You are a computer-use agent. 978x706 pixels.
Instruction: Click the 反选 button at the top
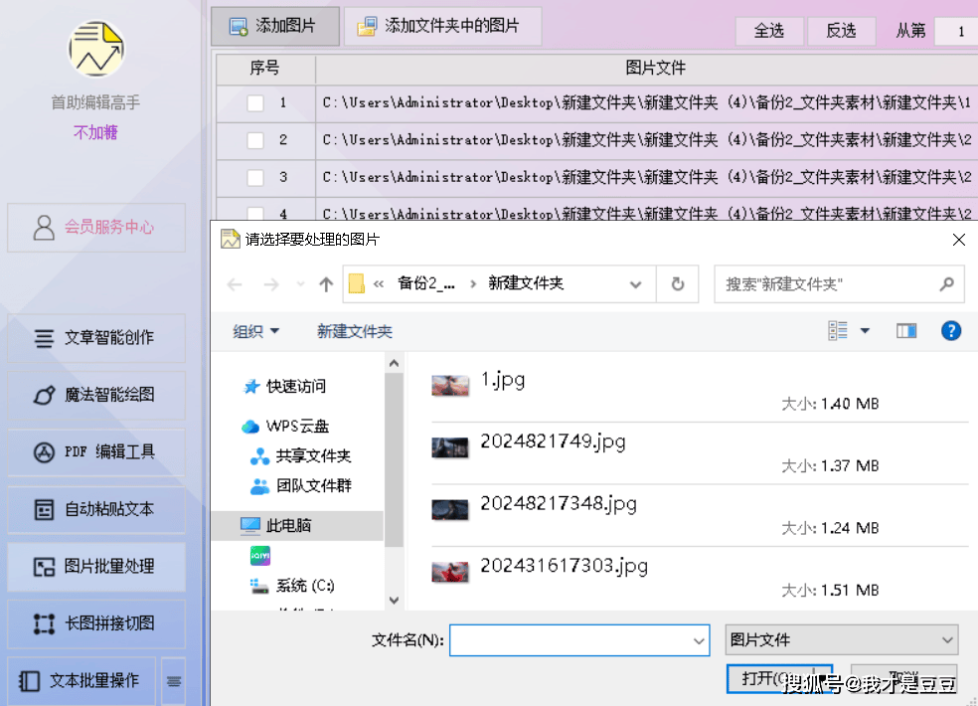[841, 31]
